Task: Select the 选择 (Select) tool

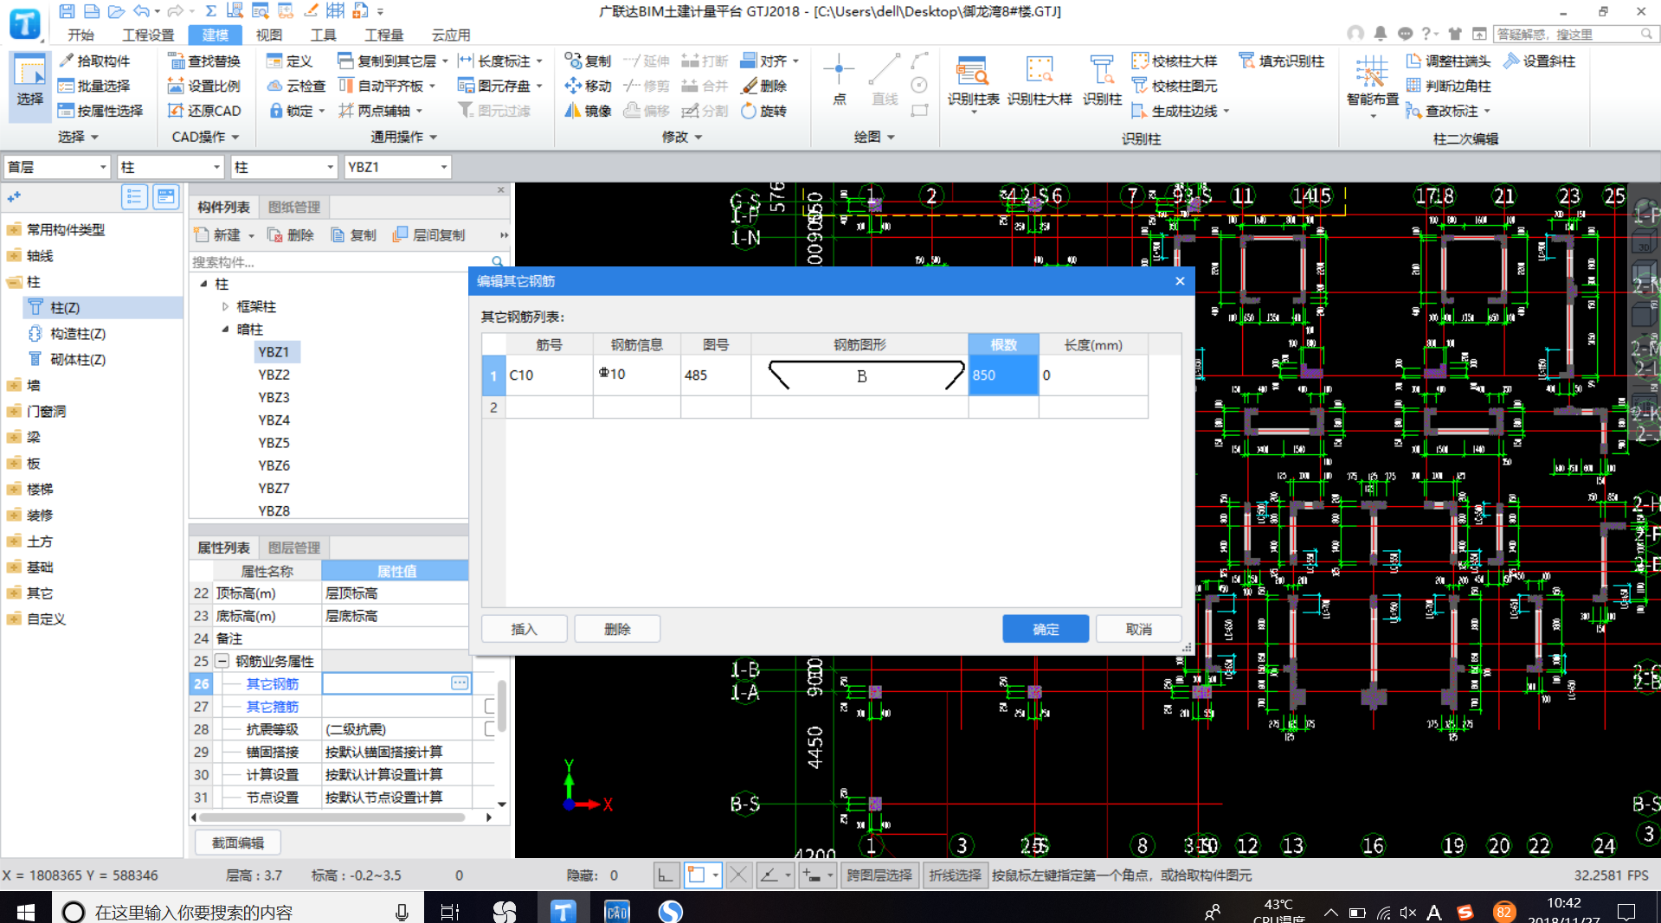Action: 29,85
